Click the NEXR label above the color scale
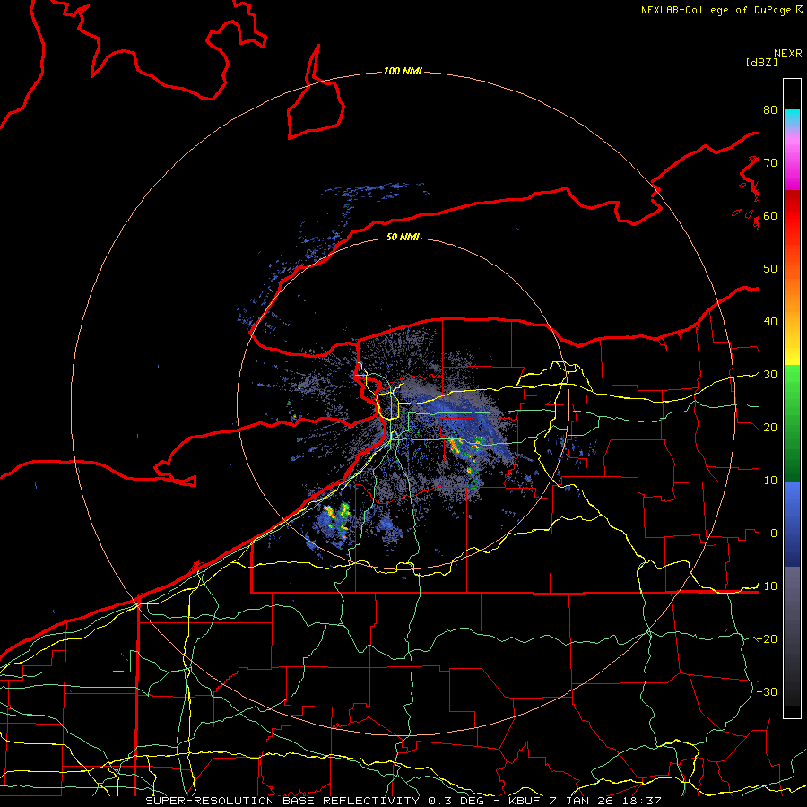This screenshot has width=807, height=807. point(788,54)
